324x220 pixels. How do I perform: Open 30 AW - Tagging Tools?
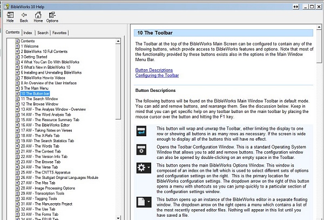click(x=39, y=198)
